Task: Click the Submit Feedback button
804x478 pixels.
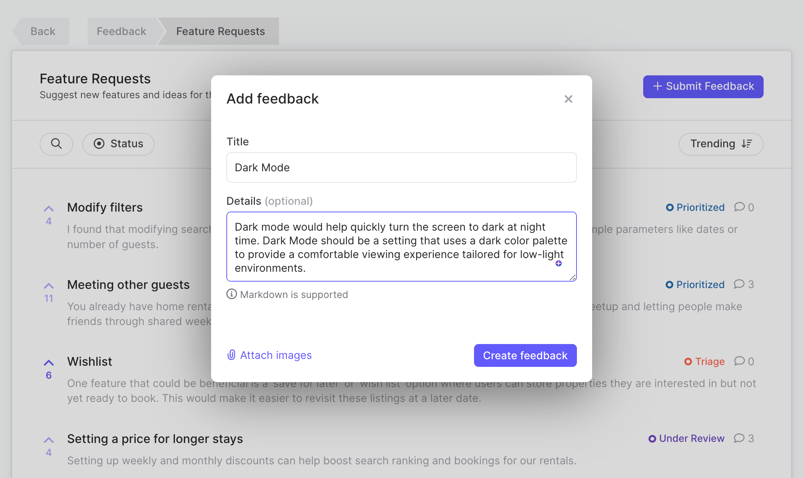Action: pyautogui.click(x=703, y=86)
